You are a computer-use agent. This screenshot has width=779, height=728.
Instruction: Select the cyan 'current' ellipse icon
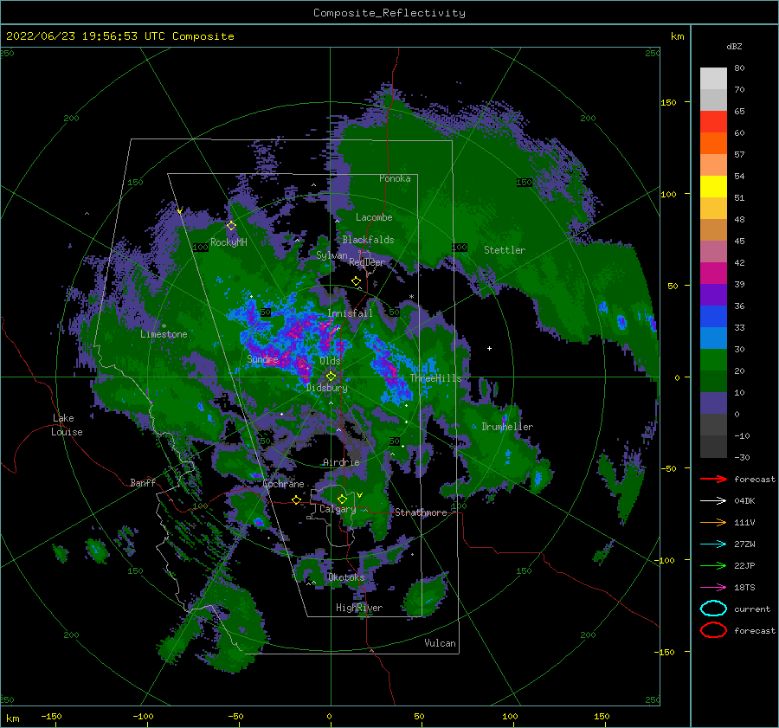coord(713,609)
